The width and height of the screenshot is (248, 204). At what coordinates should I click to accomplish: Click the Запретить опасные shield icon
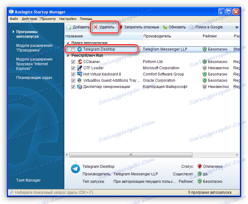tap(121, 27)
